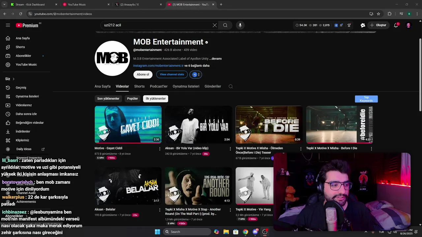Viewport: 422px width, 237px height.
Task: Sort by Son yüklenenler chip
Action: click(x=108, y=99)
